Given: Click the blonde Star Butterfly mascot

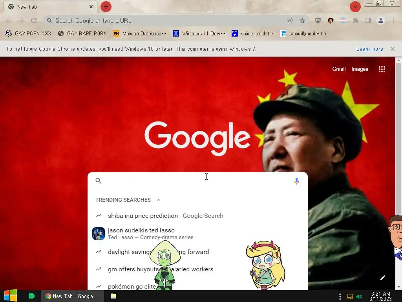Looking at the screenshot, I should click(x=265, y=265).
